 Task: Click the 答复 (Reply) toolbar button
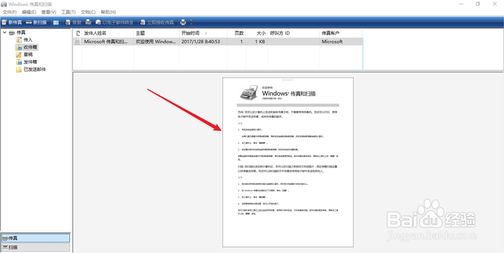pos(73,23)
